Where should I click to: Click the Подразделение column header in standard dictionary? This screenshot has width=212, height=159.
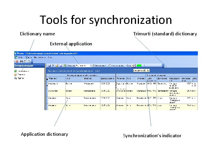(x=174, y=79)
